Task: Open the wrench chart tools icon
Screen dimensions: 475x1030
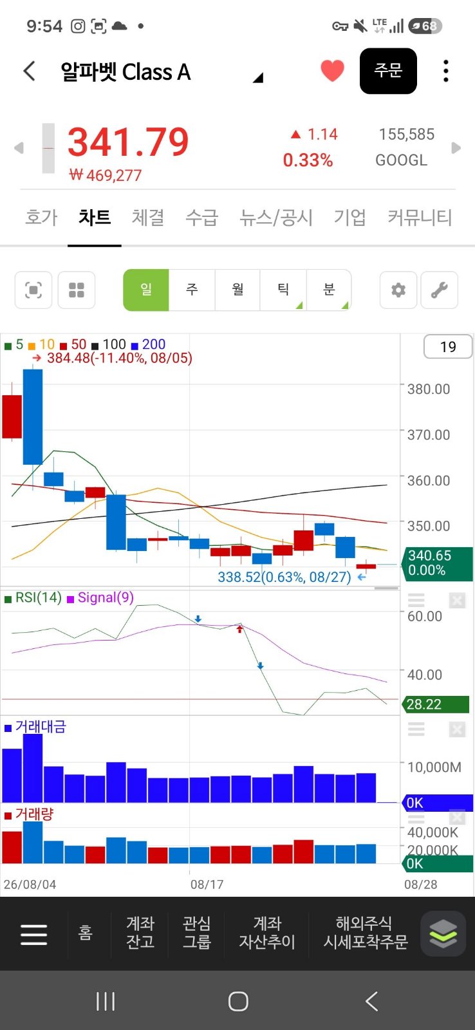Action: pos(440,290)
